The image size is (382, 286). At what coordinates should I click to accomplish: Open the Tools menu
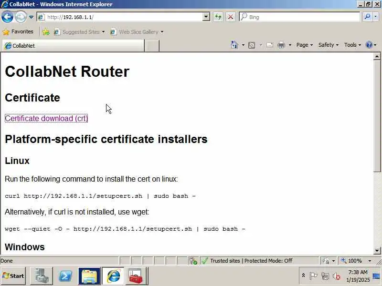(352, 45)
